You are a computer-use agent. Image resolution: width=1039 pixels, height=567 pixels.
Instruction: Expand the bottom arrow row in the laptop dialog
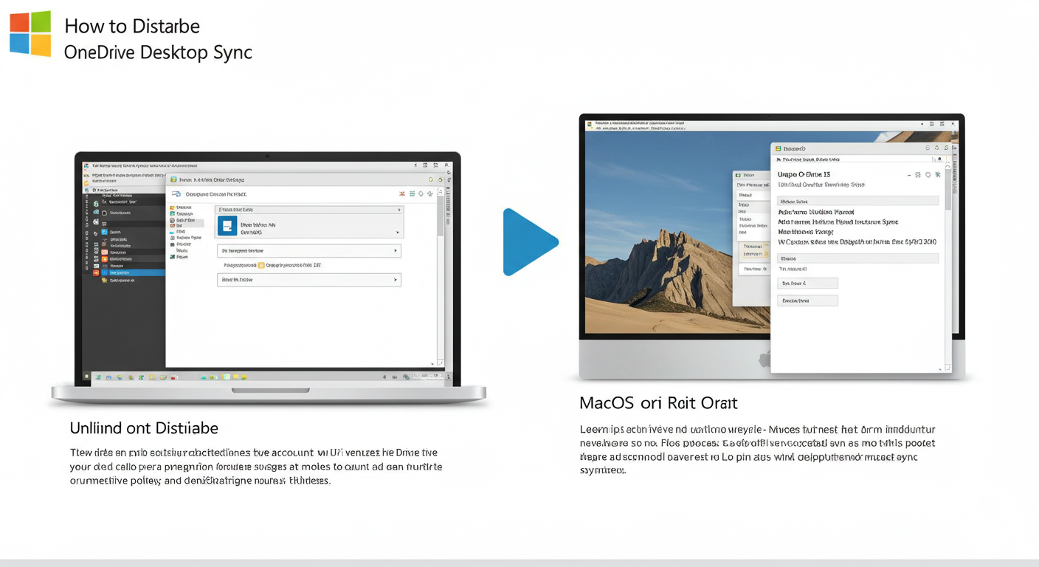tap(309, 280)
